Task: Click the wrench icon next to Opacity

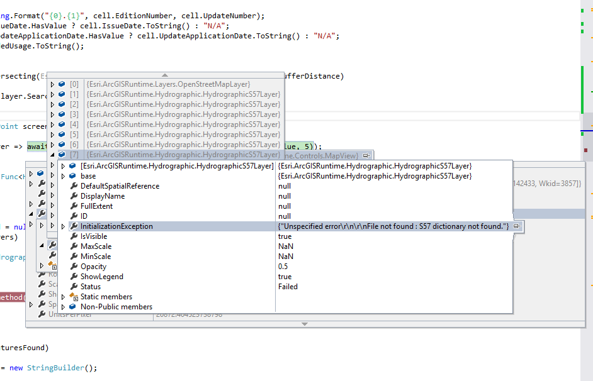Action: click(x=74, y=267)
